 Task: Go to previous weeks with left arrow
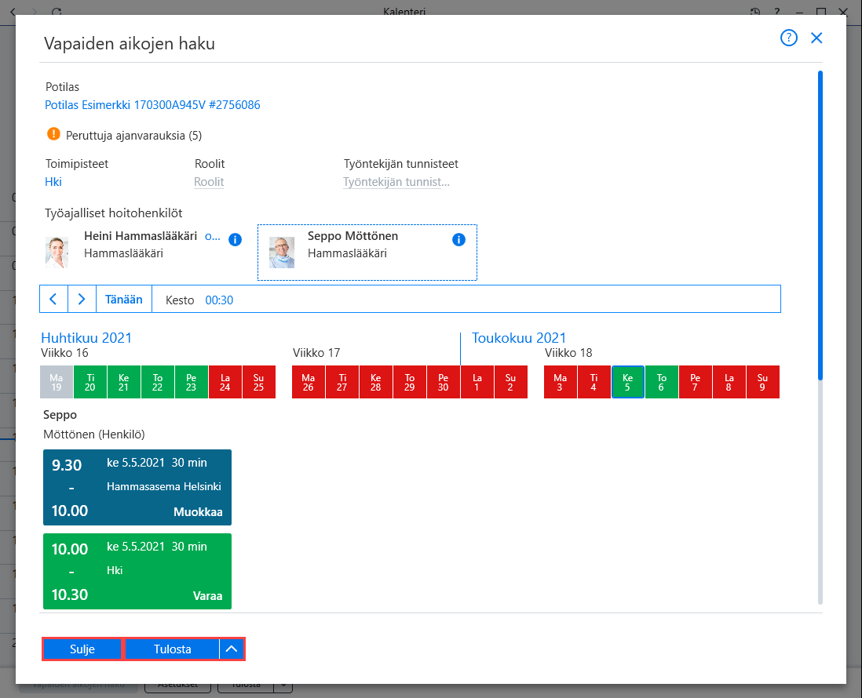54,300
